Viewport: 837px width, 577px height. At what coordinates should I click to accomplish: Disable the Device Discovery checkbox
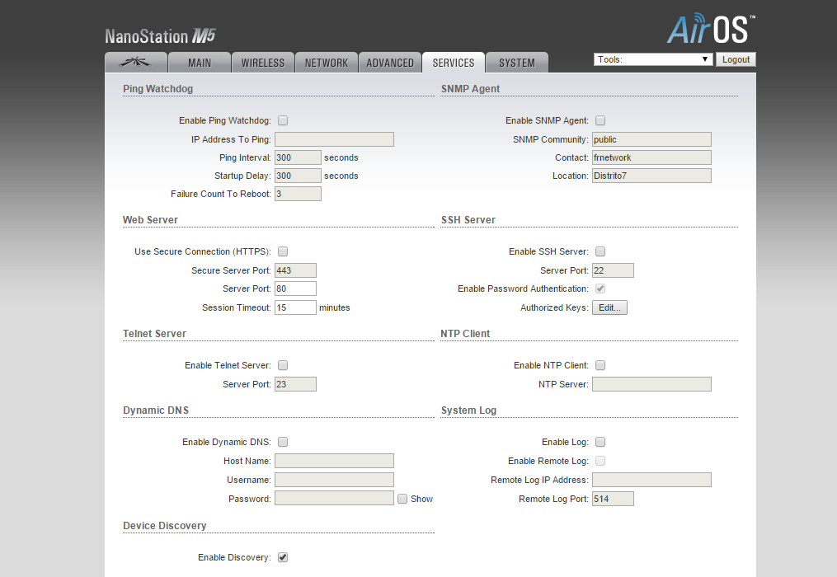click(x=283, y=557)
